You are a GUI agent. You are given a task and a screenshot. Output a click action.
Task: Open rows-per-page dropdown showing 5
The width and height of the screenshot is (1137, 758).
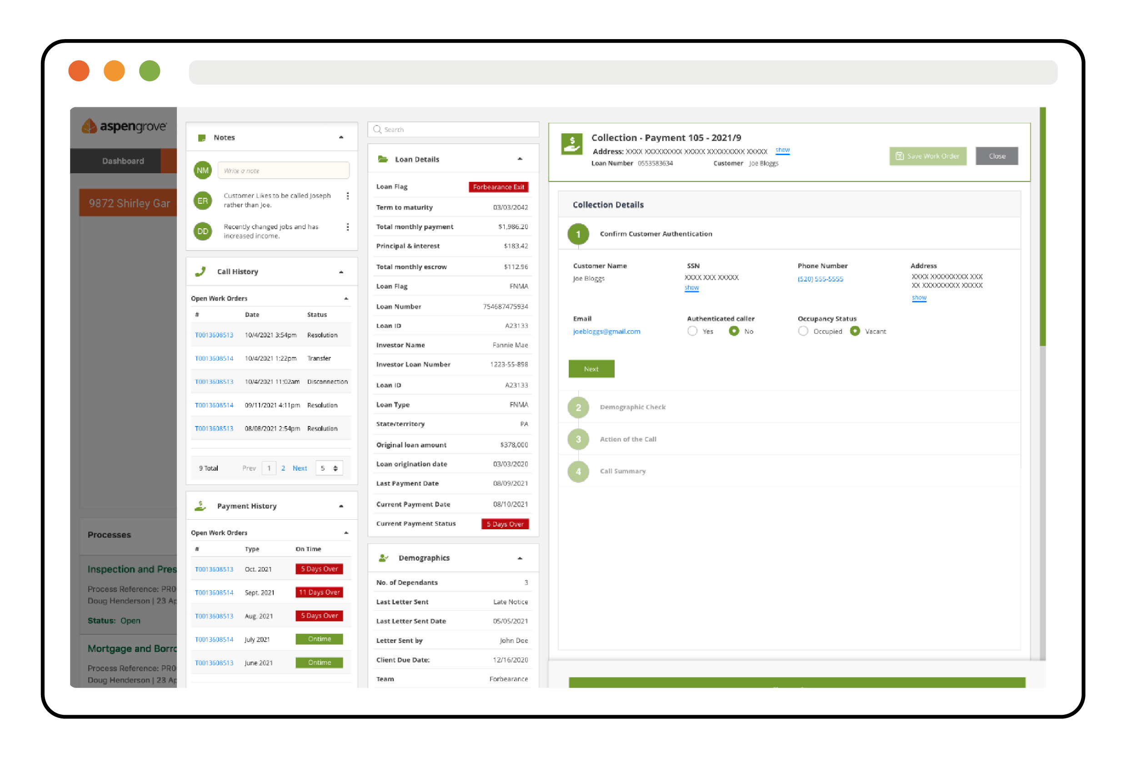[x=329, y=468]
